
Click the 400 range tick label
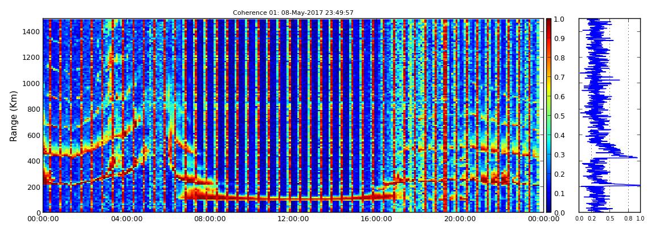coord(34,161)
